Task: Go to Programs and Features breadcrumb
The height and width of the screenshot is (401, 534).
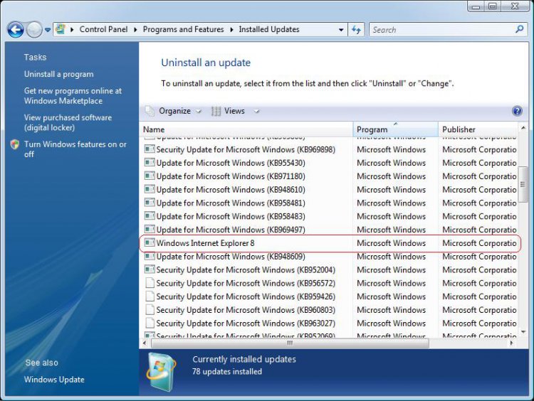Action: pyautogui.click(x=183, y=30)
